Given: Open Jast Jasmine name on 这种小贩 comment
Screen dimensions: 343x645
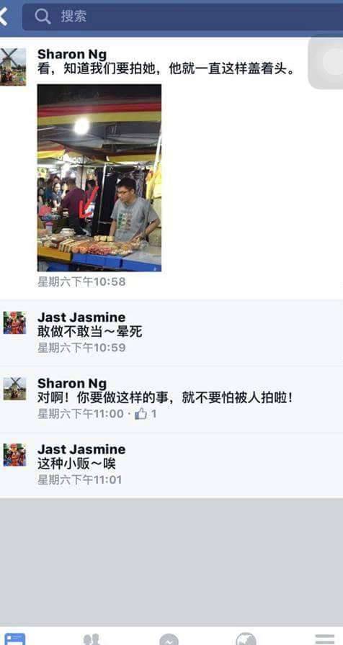Looking at the screenshot, I should pyautogui.click(x=81, y=449).
